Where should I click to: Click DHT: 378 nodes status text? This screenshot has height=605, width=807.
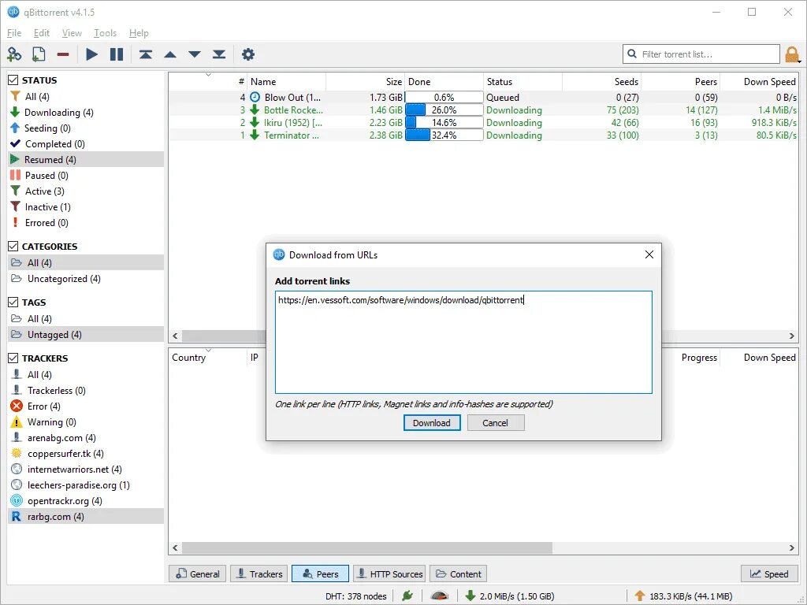pos(355,596)
